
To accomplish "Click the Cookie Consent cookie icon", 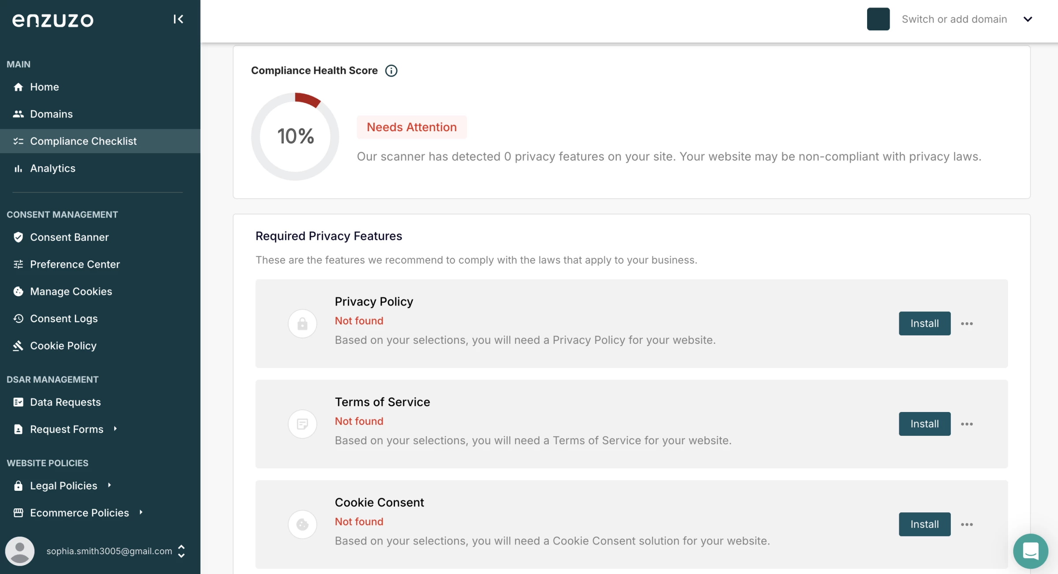I will (x=302, y=524).
